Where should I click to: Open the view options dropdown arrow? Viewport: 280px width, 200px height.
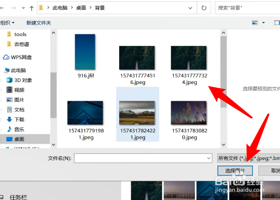coord(263,23)
